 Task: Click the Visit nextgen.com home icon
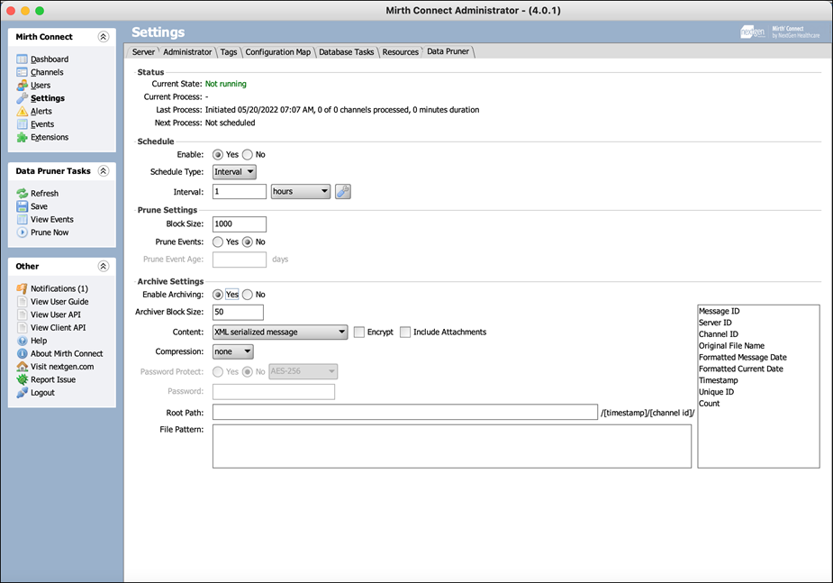(x=22, y=367)
